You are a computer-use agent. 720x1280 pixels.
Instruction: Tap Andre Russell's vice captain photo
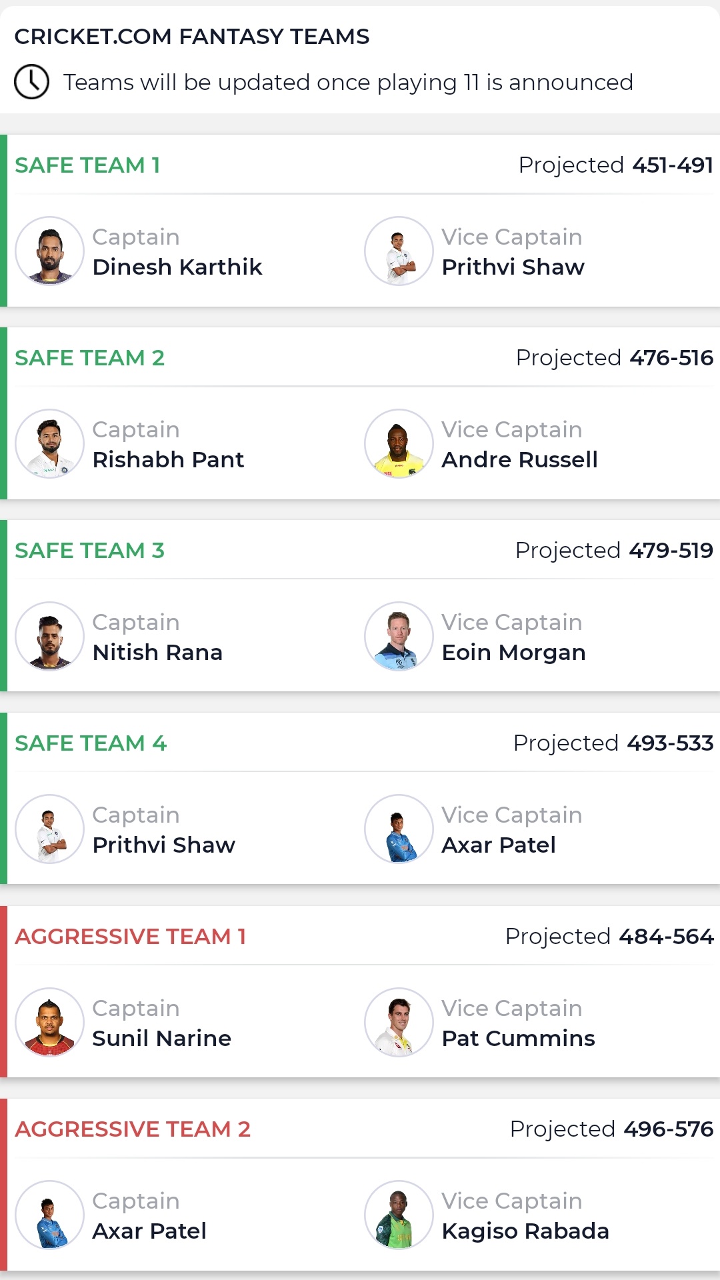click(x=399, y=443)
